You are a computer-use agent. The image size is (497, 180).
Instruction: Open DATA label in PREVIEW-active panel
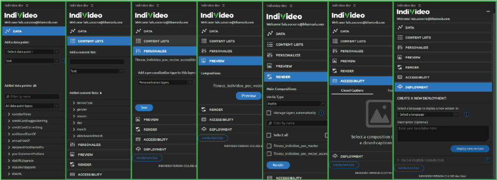pyautogui.click(x=214, y=32)
